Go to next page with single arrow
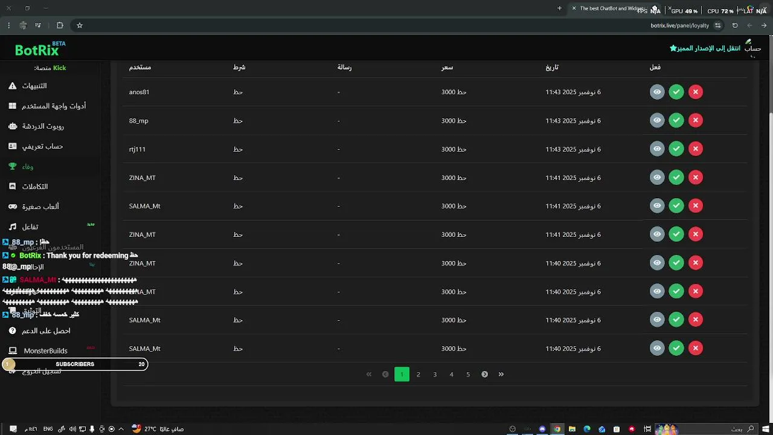 [484, 374]
